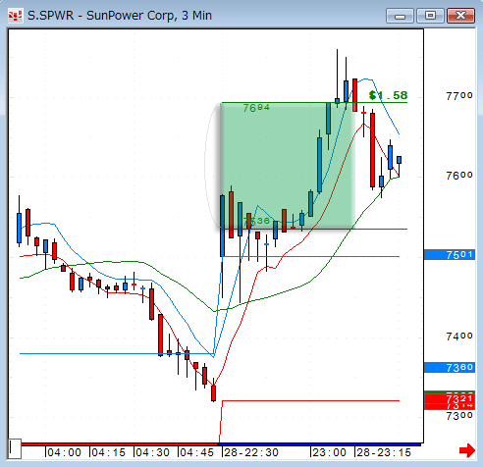Click the 04:00 time axis label
This screenshot has height=467, width=483.
point(64,452)
